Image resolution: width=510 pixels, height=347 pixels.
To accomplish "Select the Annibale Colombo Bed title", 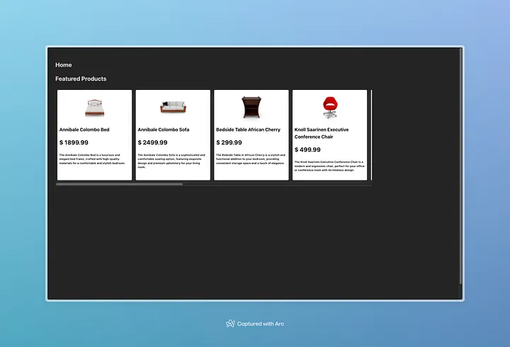I will (84, 130).
